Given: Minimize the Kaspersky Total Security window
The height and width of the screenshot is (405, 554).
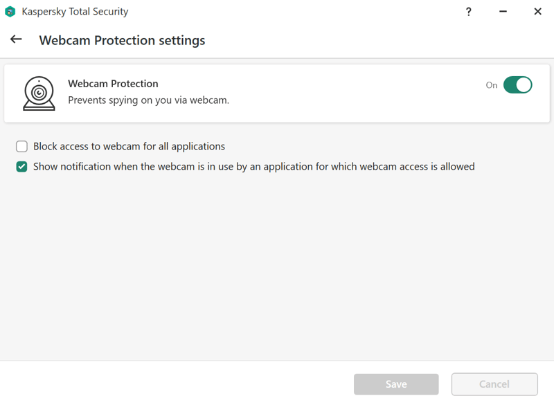Looking at the screenshot, I should [x=503, y=12].
